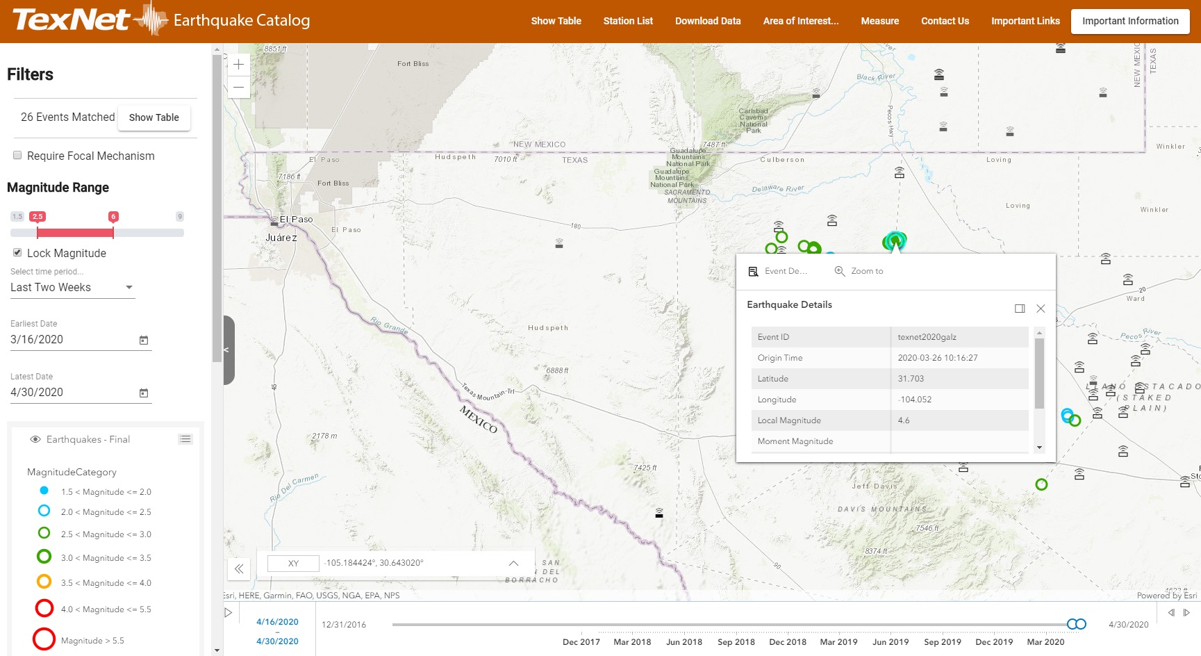1201x656 pixels.
Task: Click Zoom to in earthquake popup
Action: point(859,271)
